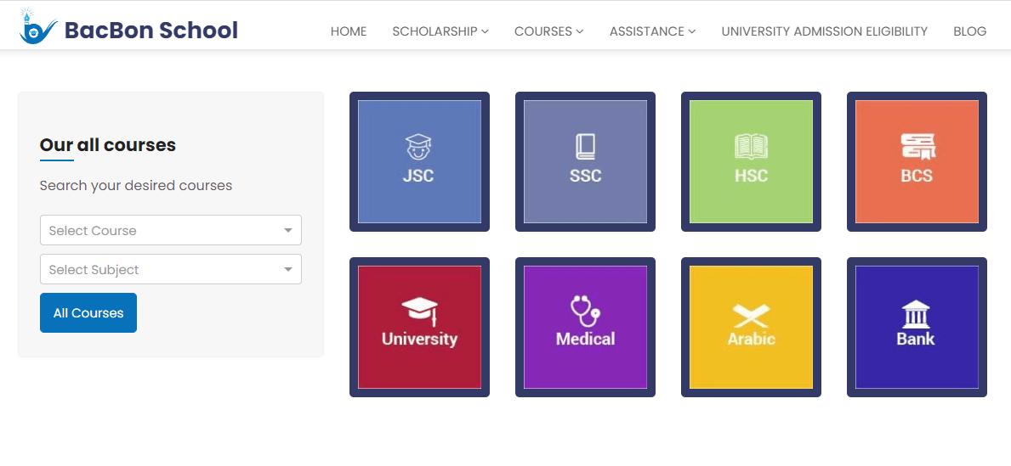Select the Medical stethoscope icon tile
1011x466 pixels.
point(585,327)
